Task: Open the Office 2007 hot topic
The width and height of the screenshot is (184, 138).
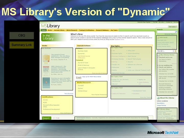Action: tap(131, 51)
